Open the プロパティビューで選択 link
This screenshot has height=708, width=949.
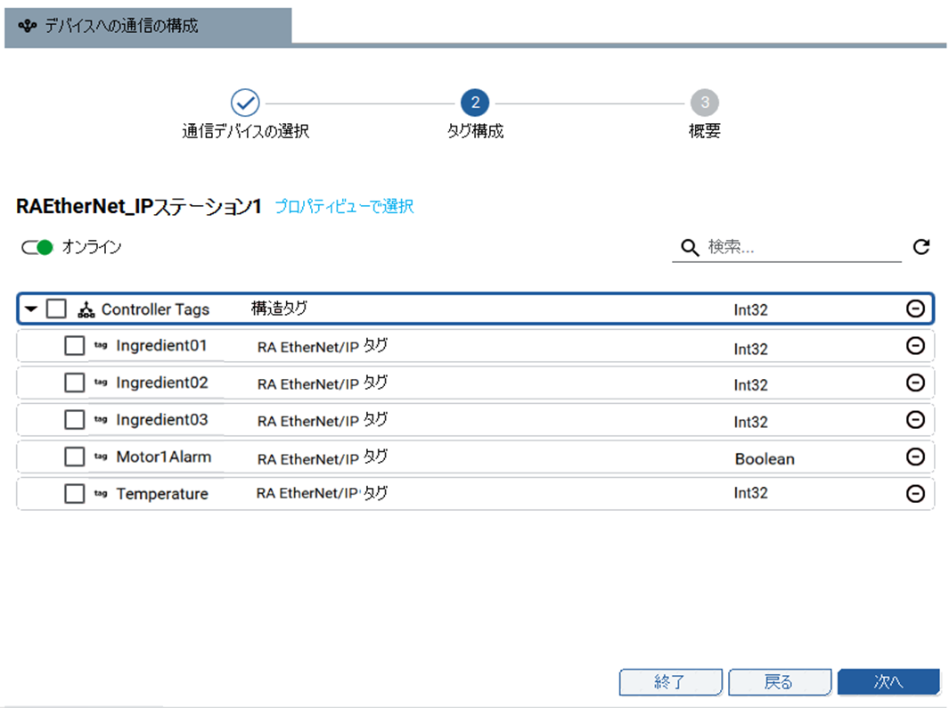(x=344, y=207)
